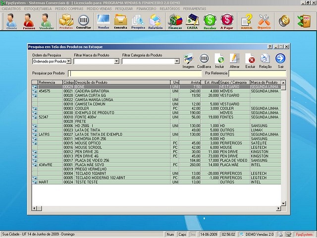The height and width of the screenshot is (238, 317).
Task: Open the Cliente icon in the toolbar
Action: [x=11, y=21]
